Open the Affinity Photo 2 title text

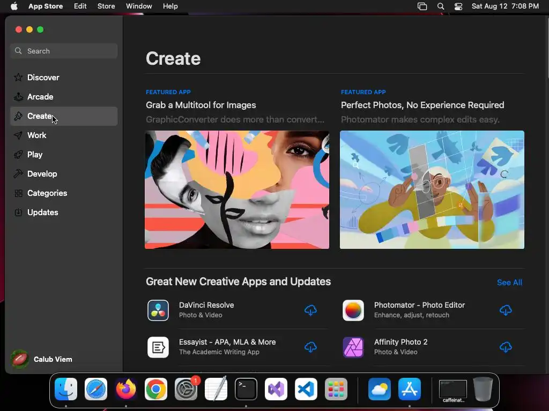(401, 342)
